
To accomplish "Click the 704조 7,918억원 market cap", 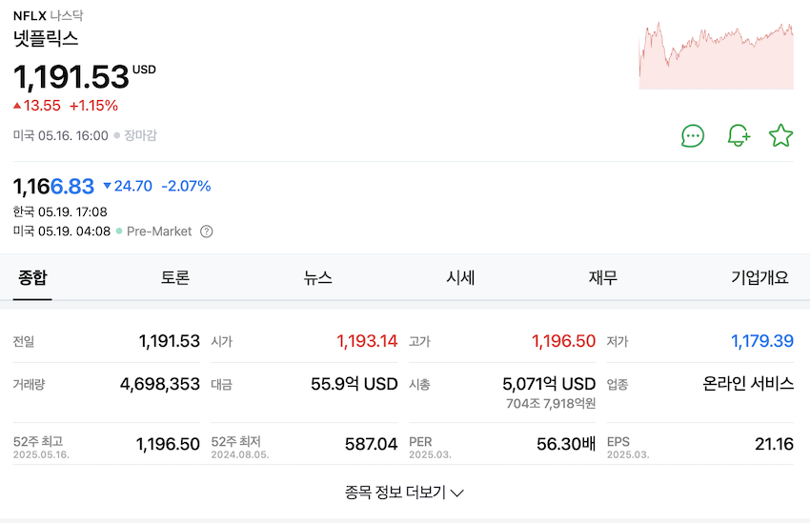I will coord(551,403).
